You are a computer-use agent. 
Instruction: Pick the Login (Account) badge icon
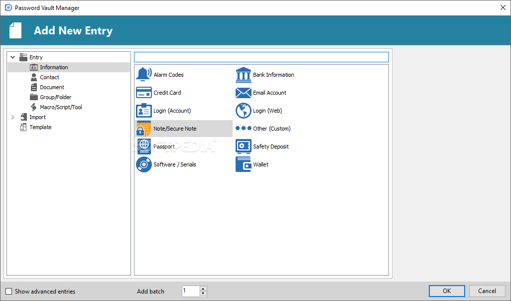[x=144, y=111]
